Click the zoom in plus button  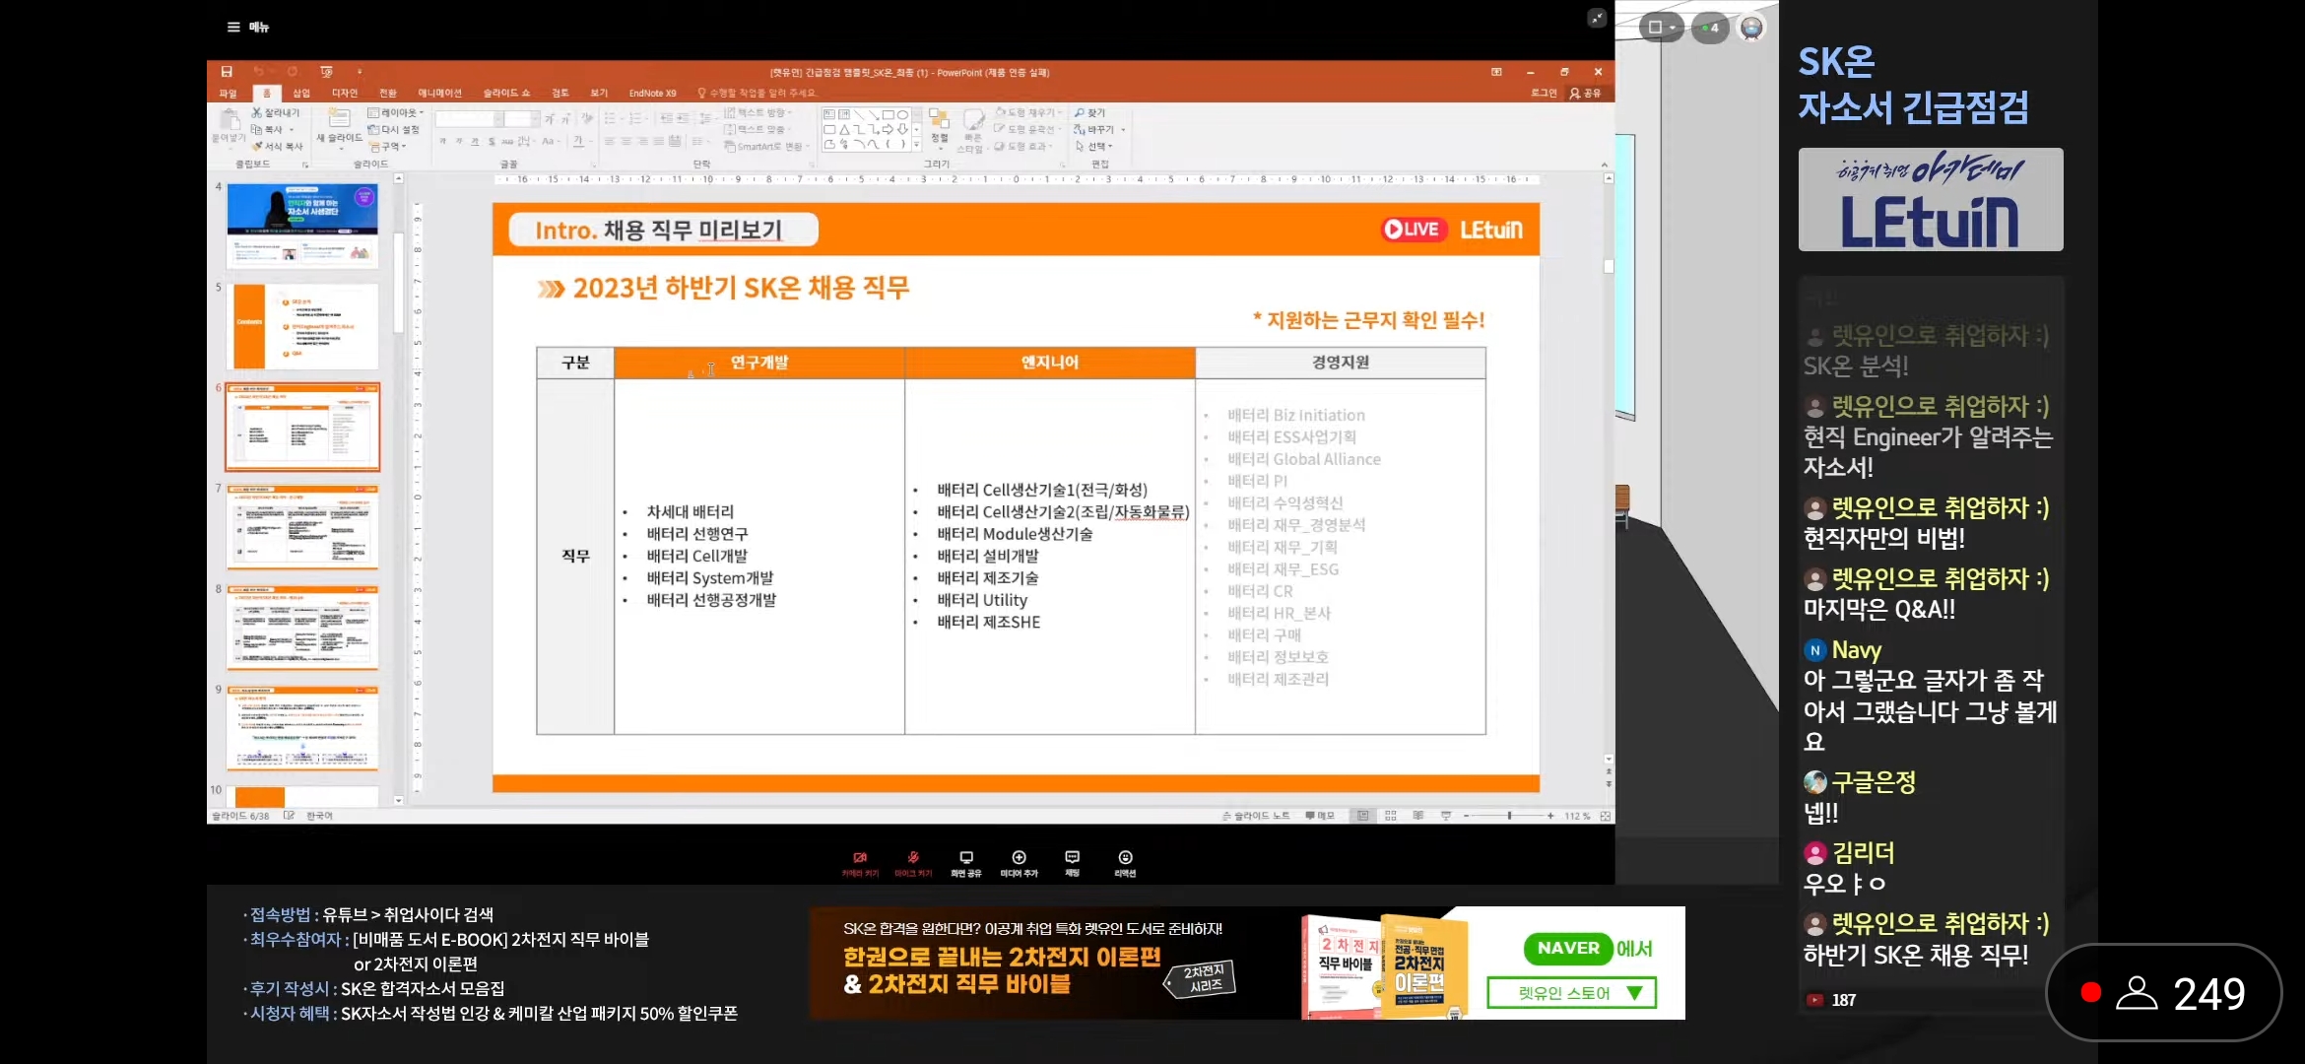pyautogui.click(x=1550, y=816)
